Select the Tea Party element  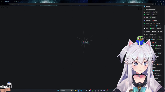[x=152, y=34]
